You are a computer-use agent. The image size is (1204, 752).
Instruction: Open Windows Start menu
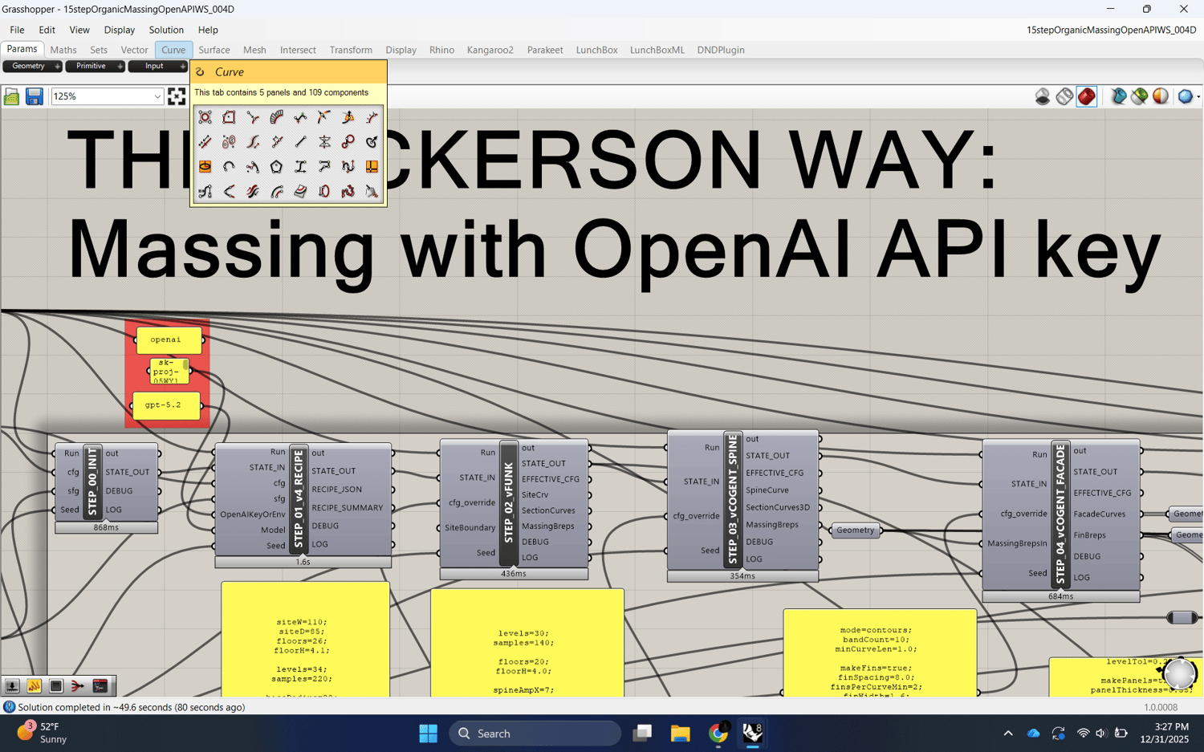point(428,734)
